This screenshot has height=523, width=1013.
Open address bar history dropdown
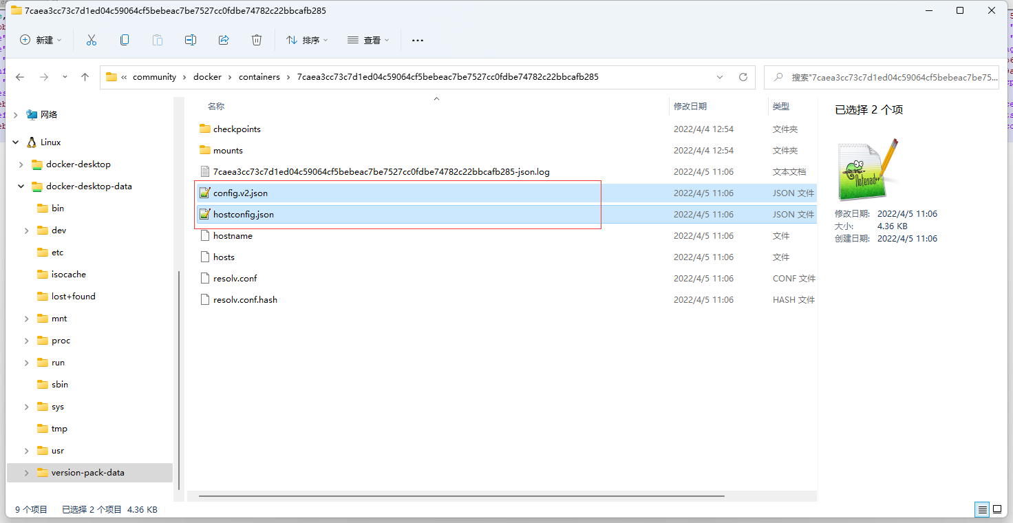[x=720, y=77]
